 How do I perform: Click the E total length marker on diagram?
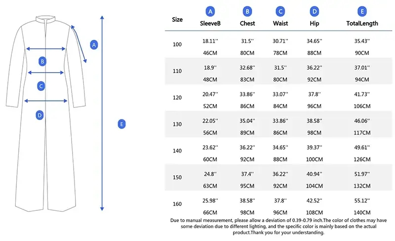pyautogui.click(x=121, y=124)
